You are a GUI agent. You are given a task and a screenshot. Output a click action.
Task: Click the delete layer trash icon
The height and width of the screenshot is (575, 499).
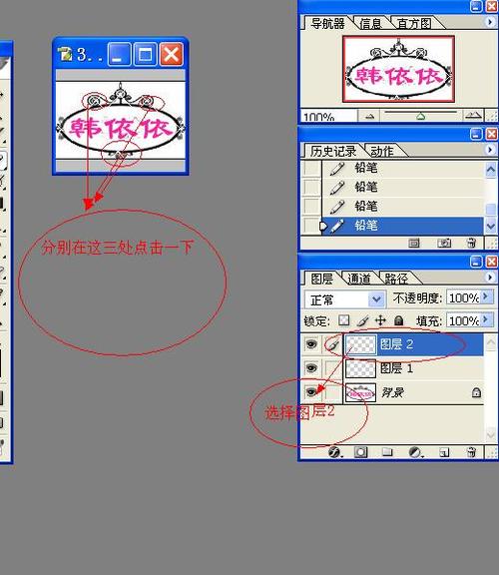[472, 452]
